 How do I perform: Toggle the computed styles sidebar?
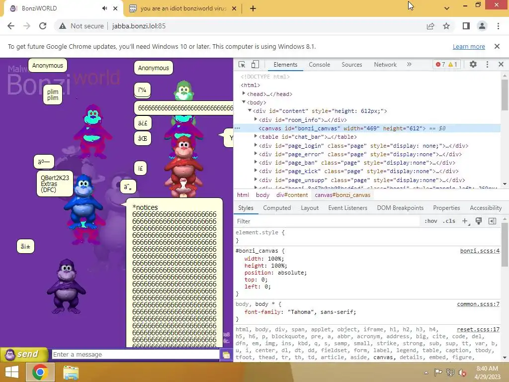point(492,221)
